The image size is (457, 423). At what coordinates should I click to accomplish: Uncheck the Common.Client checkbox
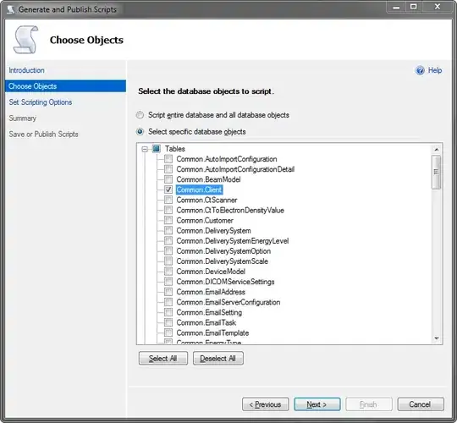pyautogui.click(x=168, y=190)
